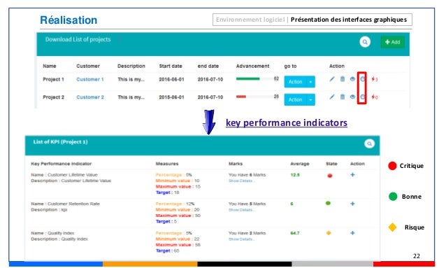
Task: Add mark for Quality Index with plus
Action: [x=352, y=233]
